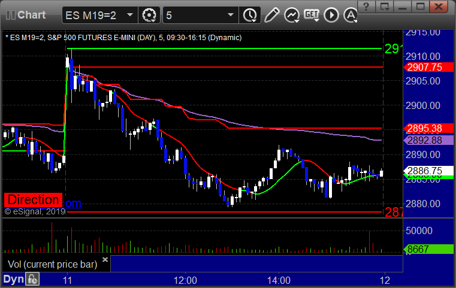Click the Chart window grip handle icon
This screenshot has height=288, width=456.
[10, 15]
